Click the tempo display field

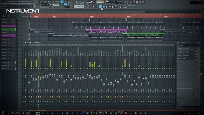click(x=56, y=5)
